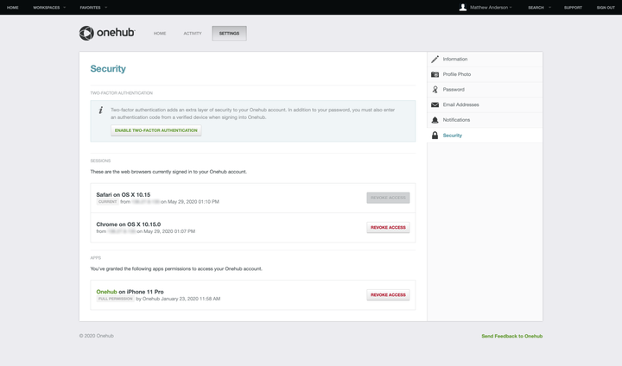Click the Onehub logo icon
This screenshot has height=366, width=622.
[x=86, y=33]
